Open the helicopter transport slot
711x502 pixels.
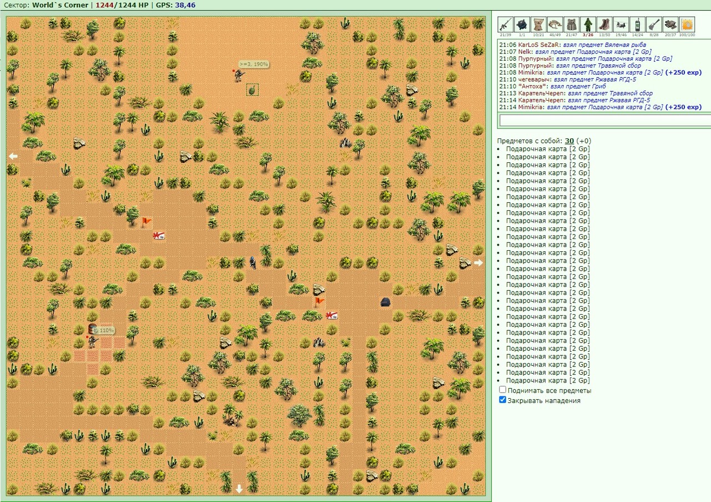click(x=621, y=24)
